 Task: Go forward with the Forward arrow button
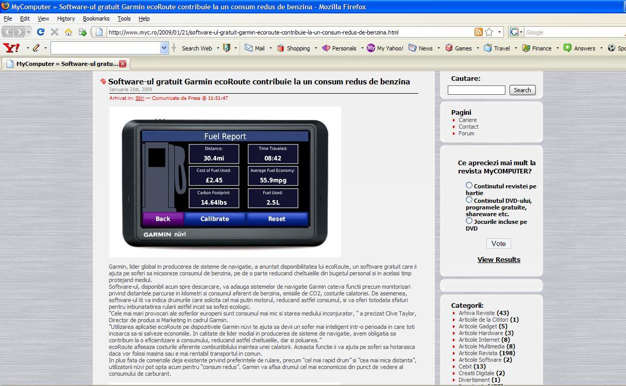point(19,32)
